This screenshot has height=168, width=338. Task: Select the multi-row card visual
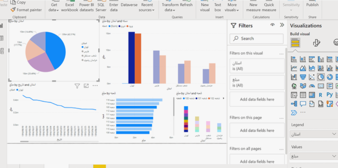[330, 86]
